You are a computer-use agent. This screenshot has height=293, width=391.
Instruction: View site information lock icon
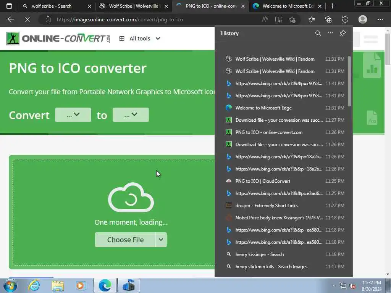(48, 19)
